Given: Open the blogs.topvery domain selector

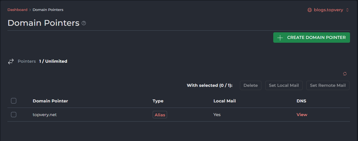Looking at the screenshot, I should point(329,10).
